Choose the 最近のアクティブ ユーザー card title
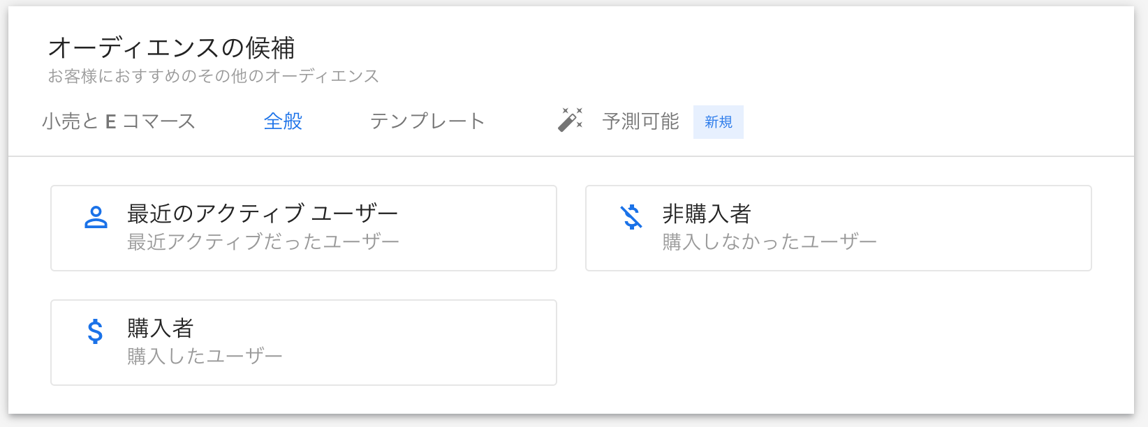The height and width of the screenshot is (427, 1148). (263, 213)
